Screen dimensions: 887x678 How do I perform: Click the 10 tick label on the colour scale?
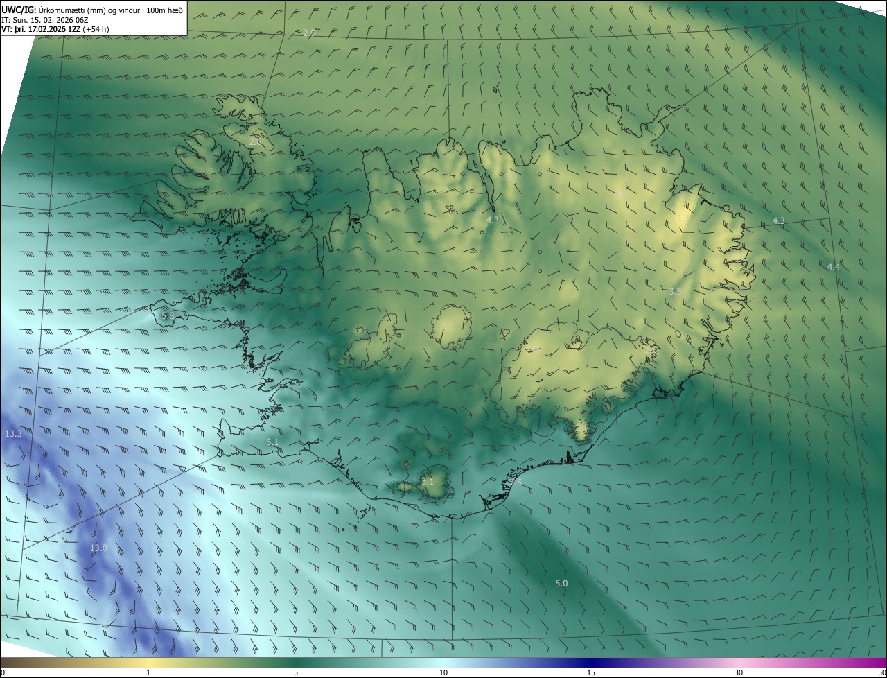(443, 672)
